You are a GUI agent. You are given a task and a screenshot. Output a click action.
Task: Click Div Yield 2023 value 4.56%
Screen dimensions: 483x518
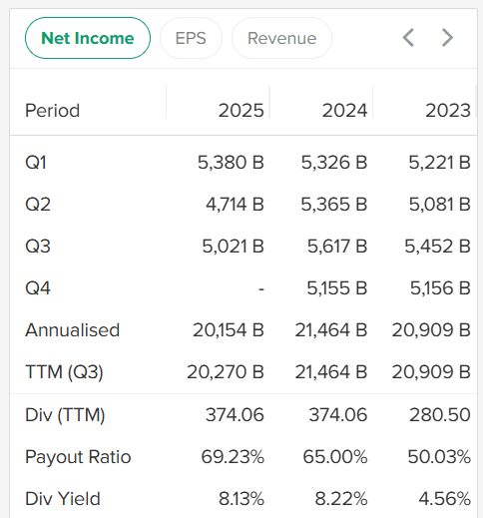pyautogui.click(x=445, y=499)
